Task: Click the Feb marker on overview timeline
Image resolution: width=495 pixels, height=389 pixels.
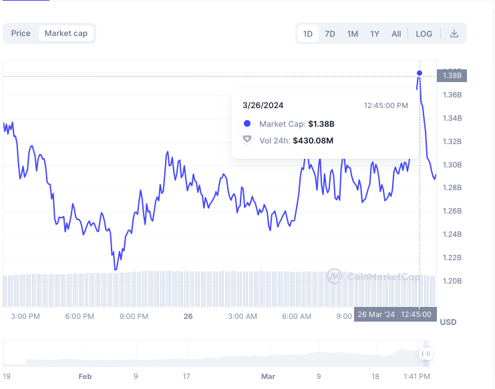Action: pyautogui.click(x=85, y=376)
